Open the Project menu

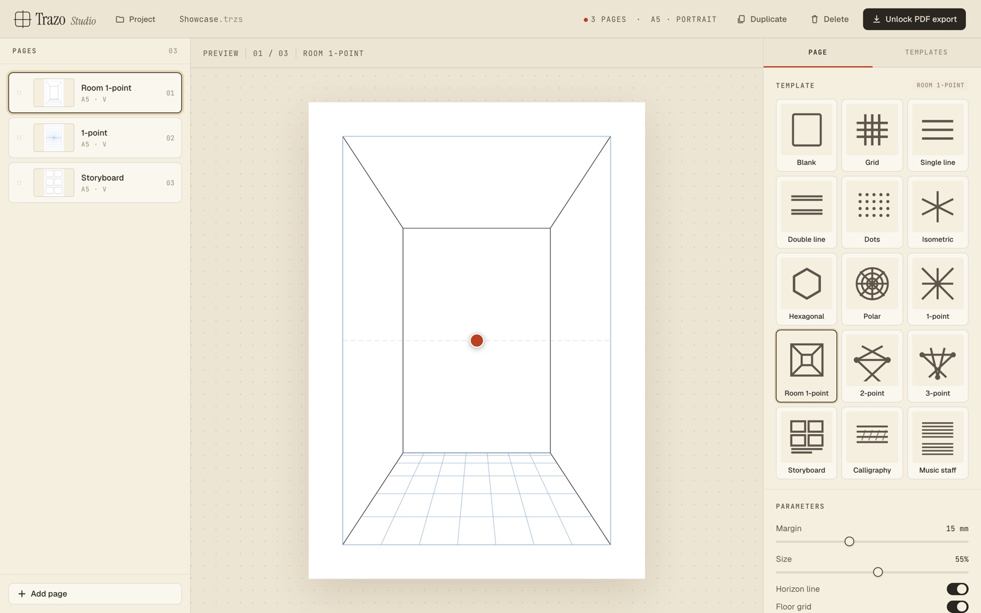click(x=136, y=19)
